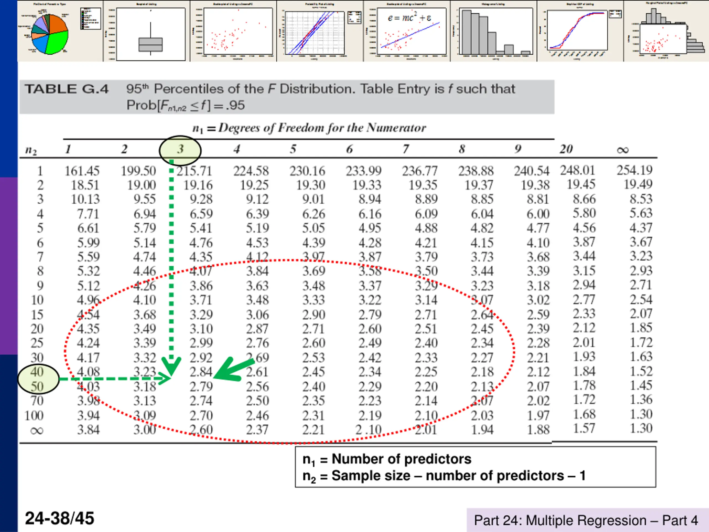Viewport: 709px width, 532px height.
Task: Click the 'TABLE G.4' title label
Action: (x=67, y=89)
